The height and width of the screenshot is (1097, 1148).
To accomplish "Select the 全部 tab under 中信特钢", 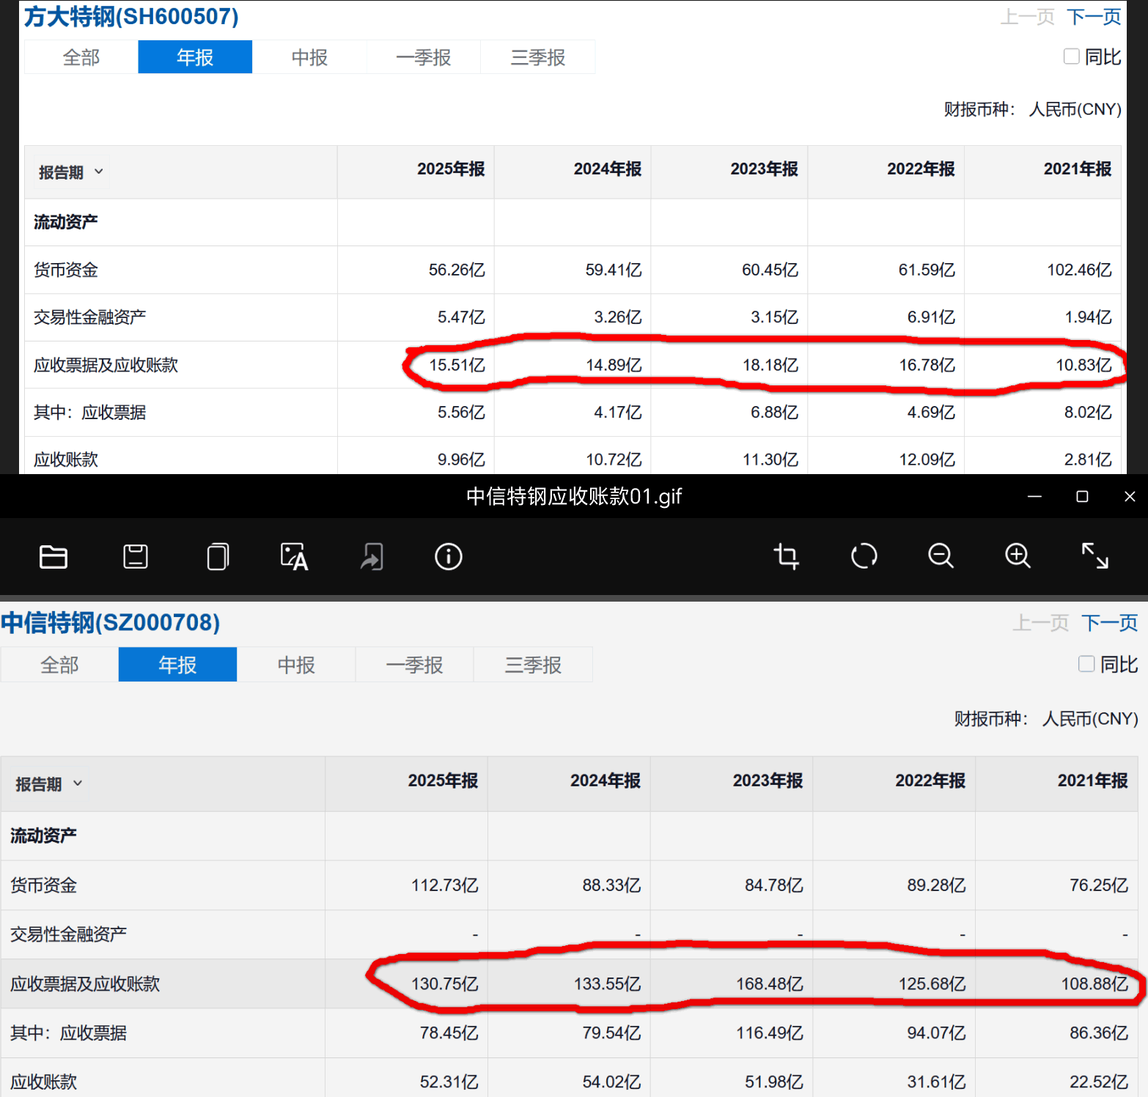I will 59,665.
